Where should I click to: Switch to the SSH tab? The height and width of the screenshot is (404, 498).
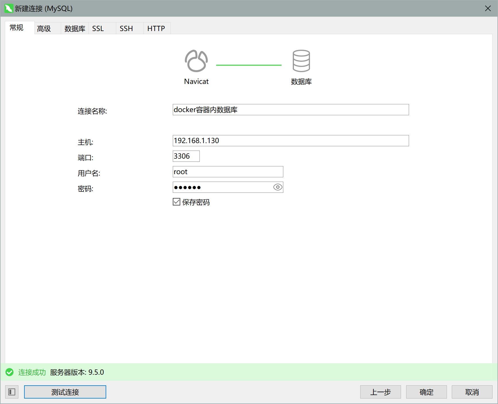130,28
